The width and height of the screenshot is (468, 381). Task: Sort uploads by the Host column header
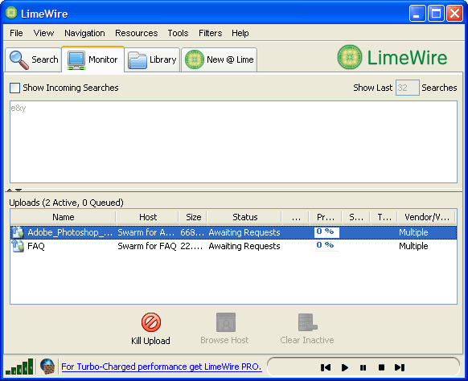148,217
